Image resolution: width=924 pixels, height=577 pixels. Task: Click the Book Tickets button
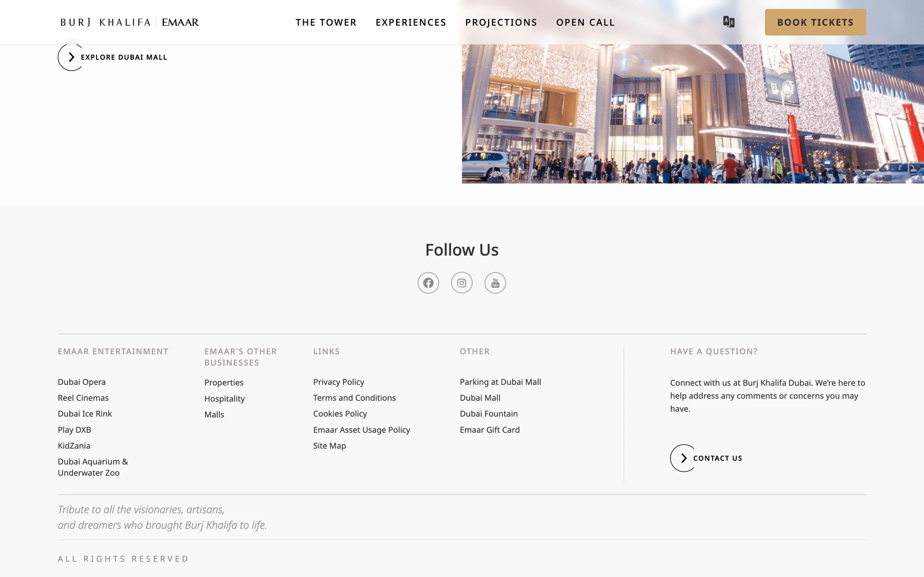click(x=815, y=23)
